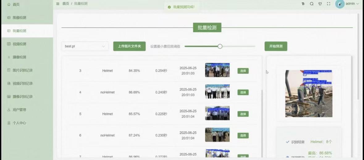The height and width of the screenshot is (160, 364).
Task: Expand the admin user dropdown
Action: pyautogui.click(x=352, y=4)
